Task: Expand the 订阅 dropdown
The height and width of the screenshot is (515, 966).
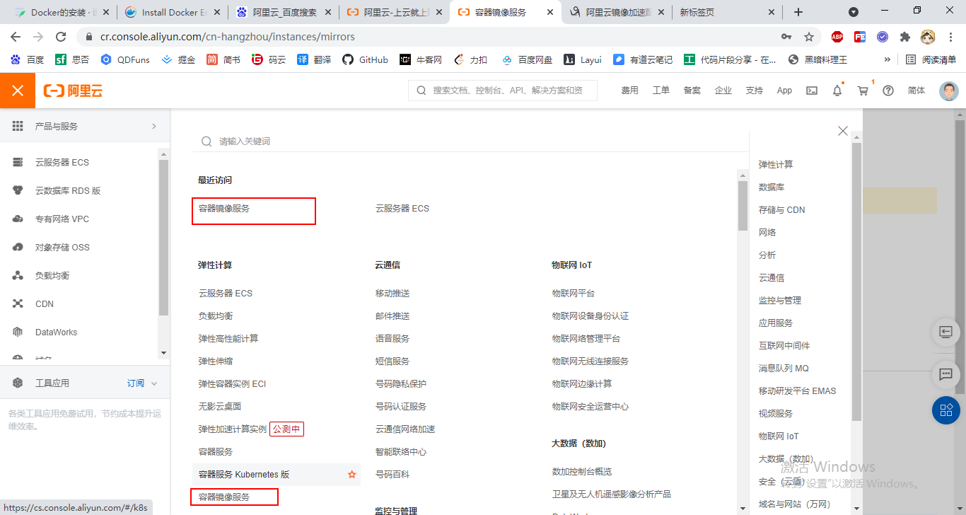Action: tap(142, 383)
